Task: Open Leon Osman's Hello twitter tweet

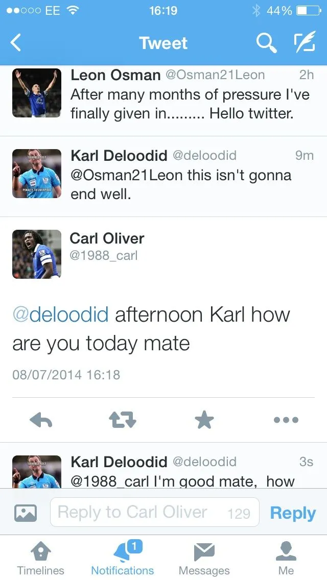Action: click(184, 104)
